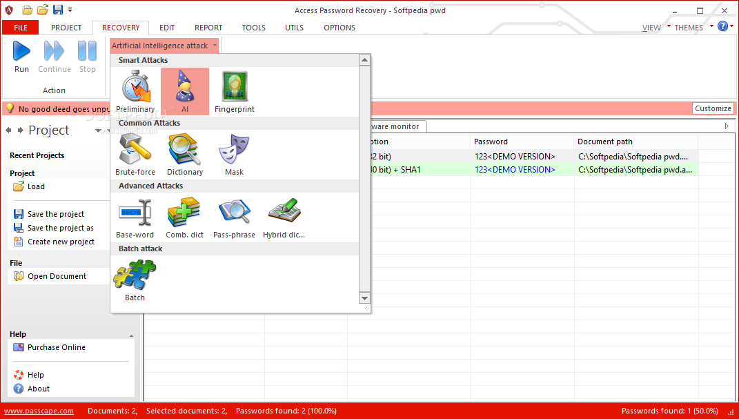This screenshot has width=739, height=419.
Task: Click the back arrow beside Project
Action: [8, 130]
